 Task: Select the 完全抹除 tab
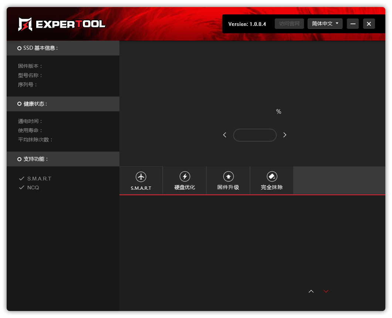click(271, 180)
